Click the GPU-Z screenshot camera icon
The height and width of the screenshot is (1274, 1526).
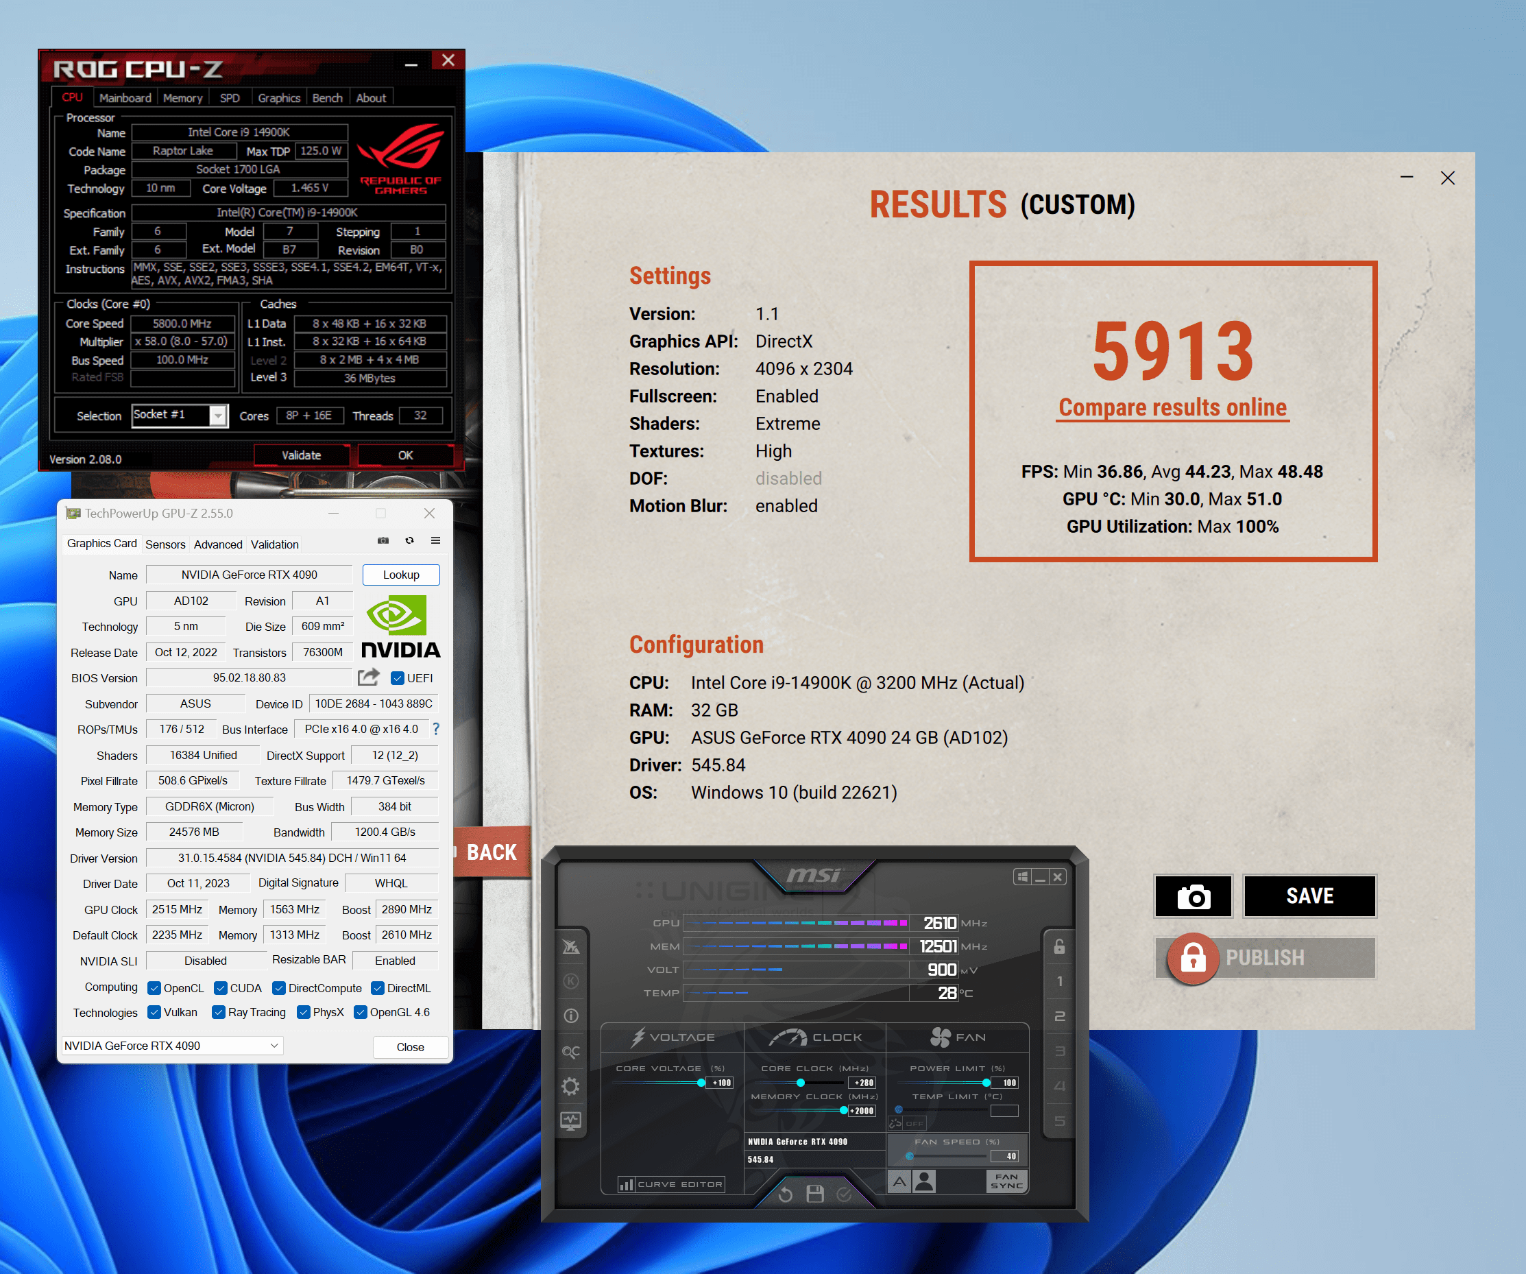[383, 541]
